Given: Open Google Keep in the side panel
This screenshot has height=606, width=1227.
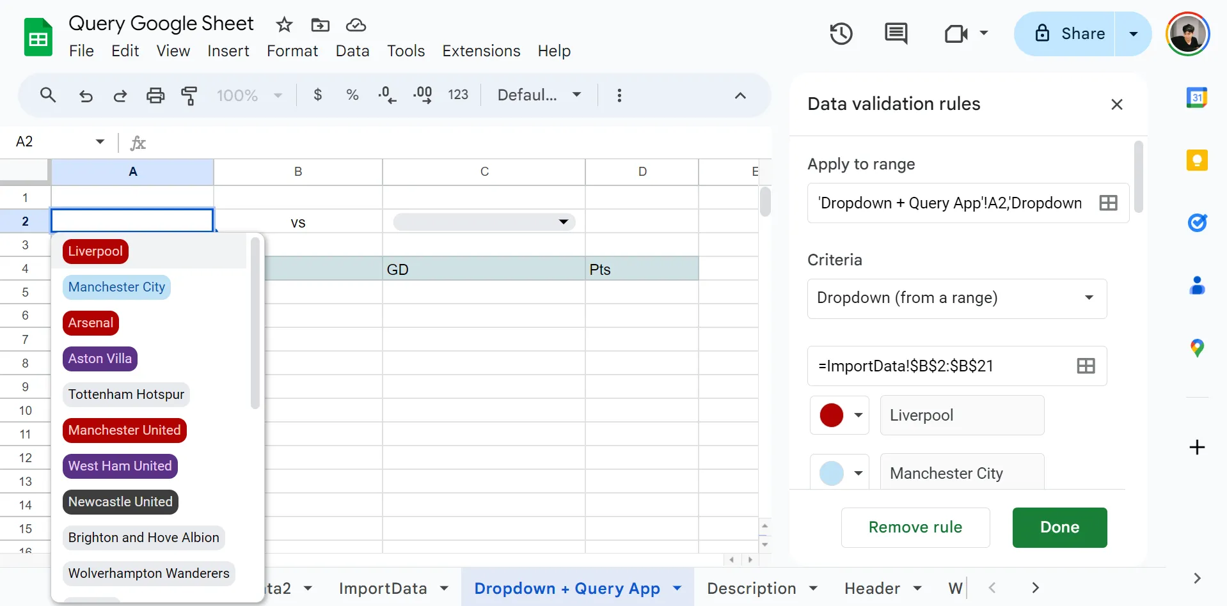Looking at the screenshot, I should point(1198,160).
